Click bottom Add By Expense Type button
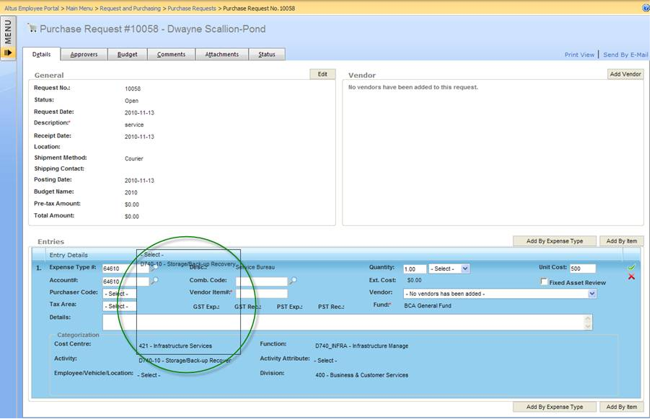 [x=555, y=407]
